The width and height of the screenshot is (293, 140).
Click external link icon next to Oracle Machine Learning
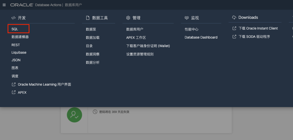pos(14,84)
